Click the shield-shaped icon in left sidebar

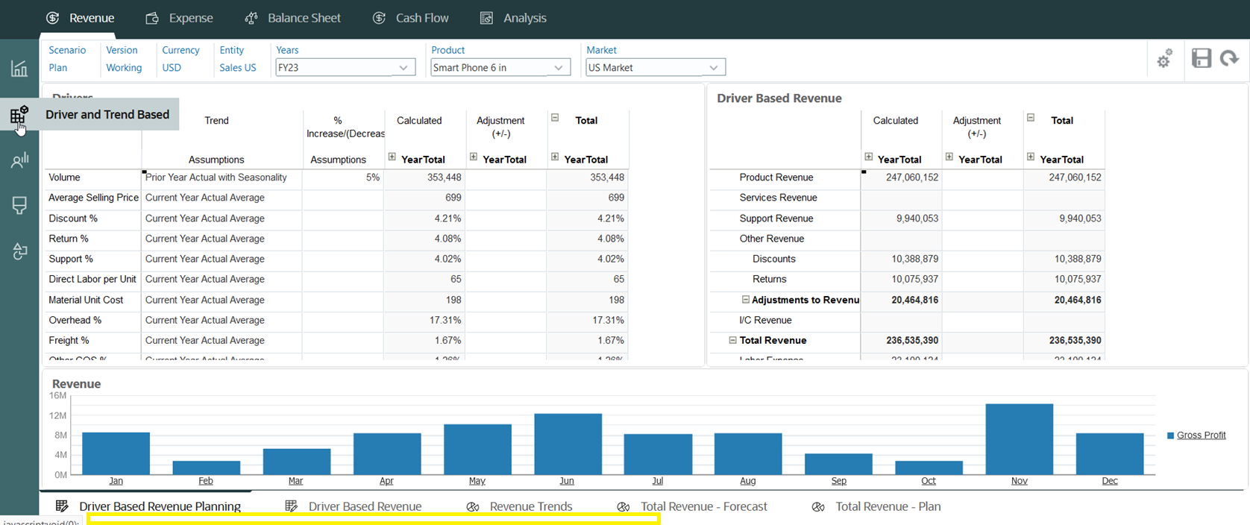pyautogui.click(x=19, y=206)
